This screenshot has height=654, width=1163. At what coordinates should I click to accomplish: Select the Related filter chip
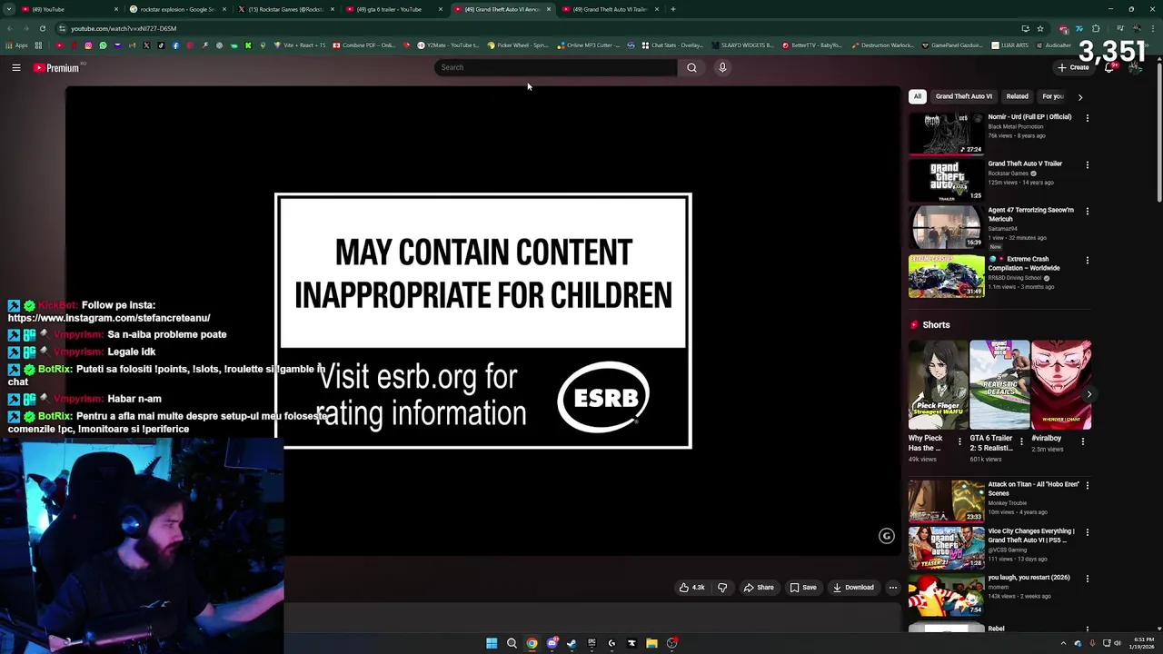[x=1017, y=96]
